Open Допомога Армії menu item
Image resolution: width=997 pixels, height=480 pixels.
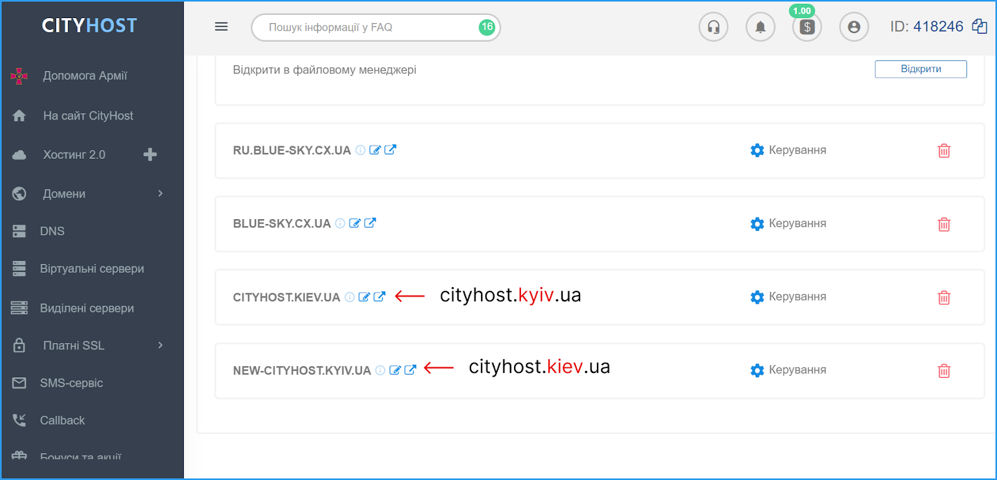tap(85, 76)
